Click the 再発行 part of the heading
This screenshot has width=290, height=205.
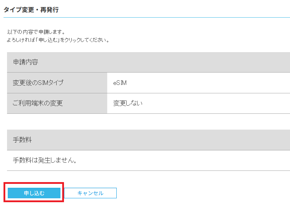[50, 10]
